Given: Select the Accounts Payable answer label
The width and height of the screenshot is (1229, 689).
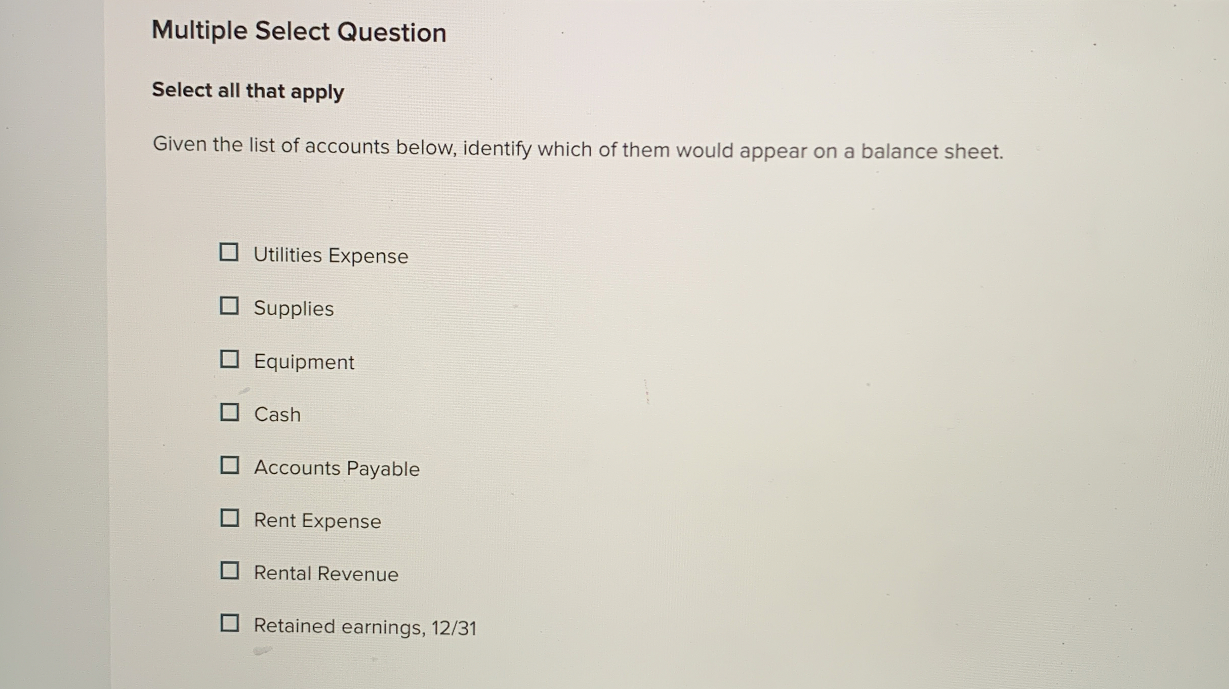Looking at the screenshot, I should [337, 468].
